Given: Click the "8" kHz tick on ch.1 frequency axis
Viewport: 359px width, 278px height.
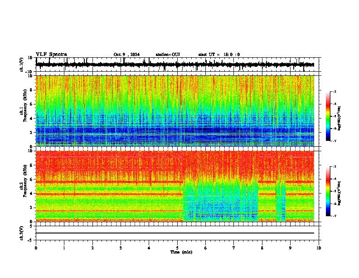Looking at the screenshot, I should 31,90.
